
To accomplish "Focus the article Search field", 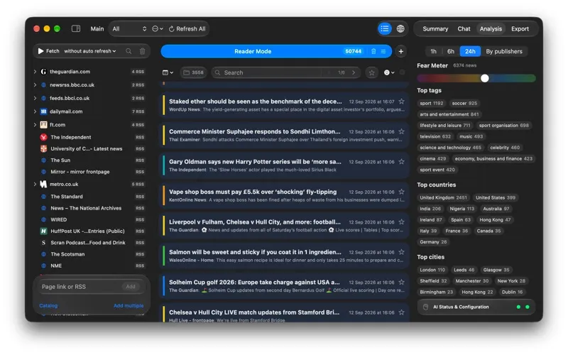I will tap(270, 72).
